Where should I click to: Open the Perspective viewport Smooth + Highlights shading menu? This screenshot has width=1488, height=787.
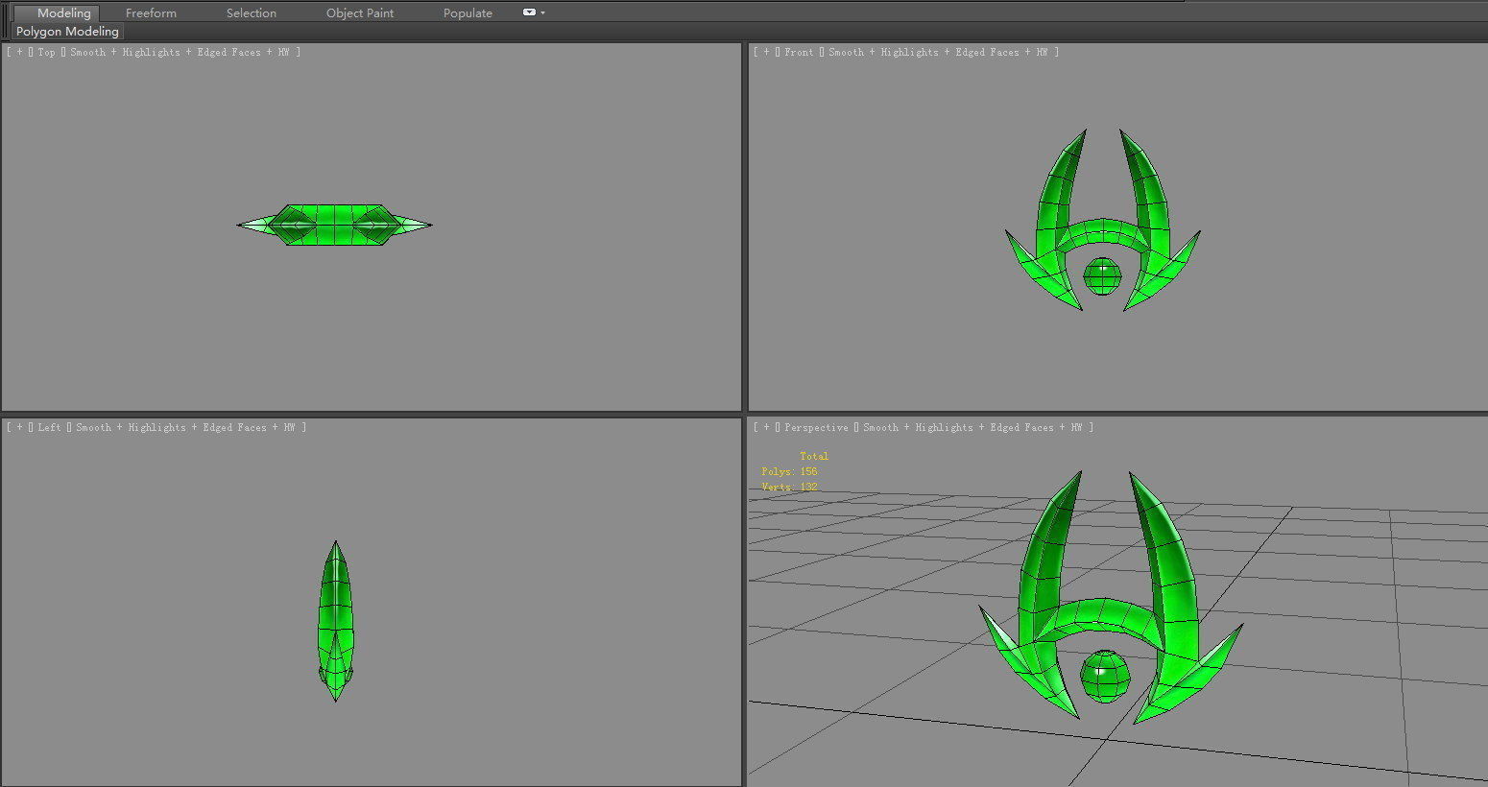[x=972, y=428]
